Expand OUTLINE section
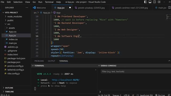Viewport: 171px width, 96px height. point(3,88)
